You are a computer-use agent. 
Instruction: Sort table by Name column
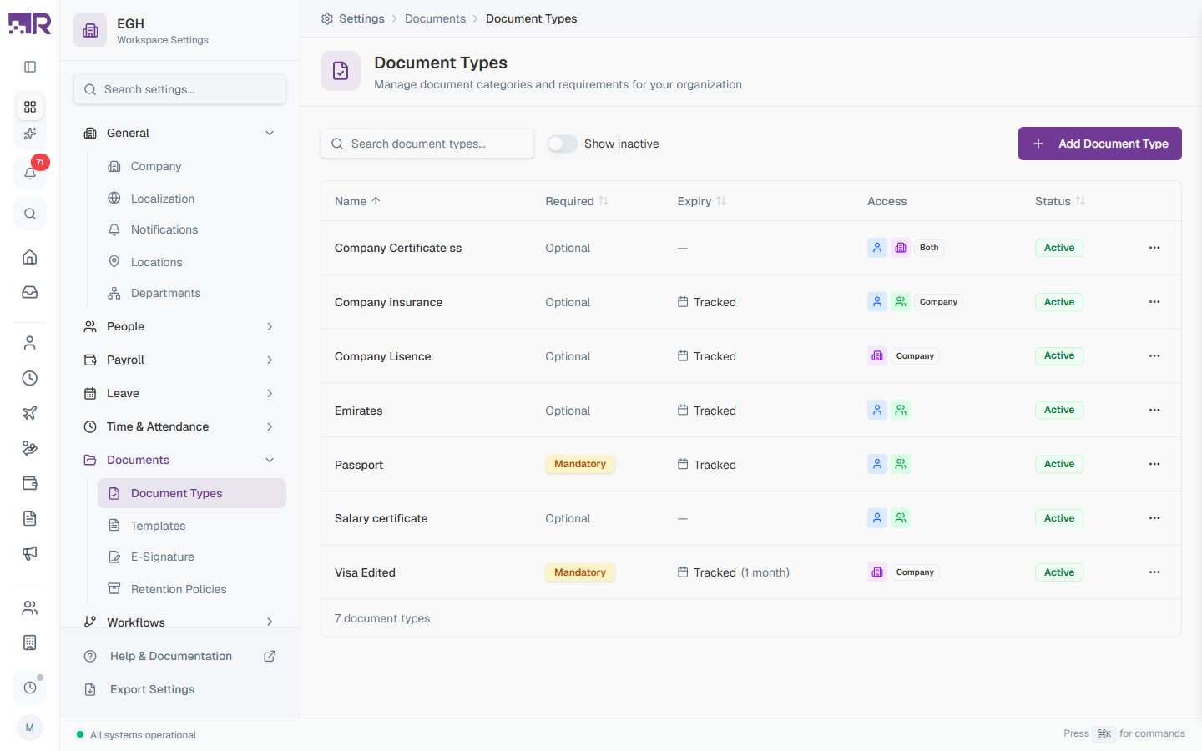click(x=357, y=201)
